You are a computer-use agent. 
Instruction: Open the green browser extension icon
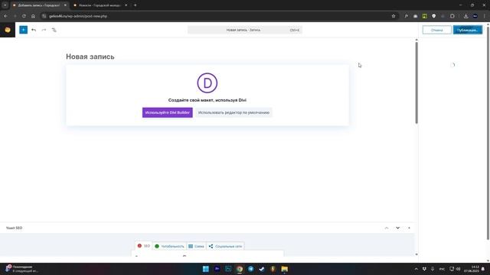424,16
